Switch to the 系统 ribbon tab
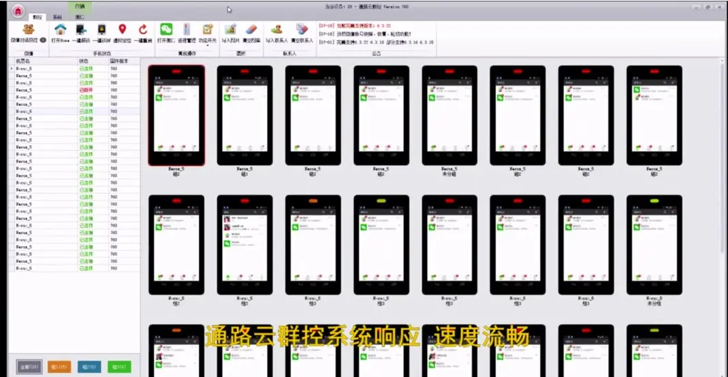The image size is (728, 377). 58,17
